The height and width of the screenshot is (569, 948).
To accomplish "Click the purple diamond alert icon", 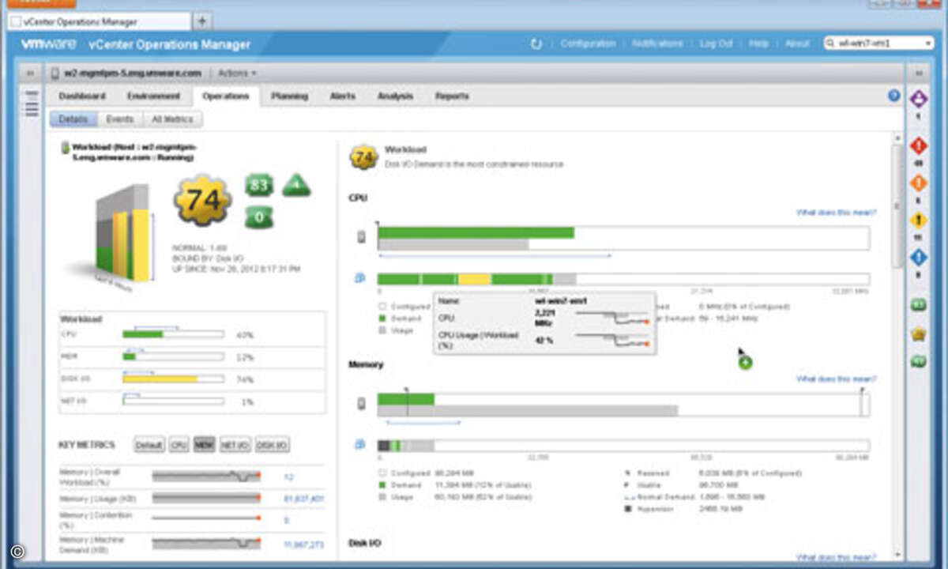I will click(x=918, y=100).
